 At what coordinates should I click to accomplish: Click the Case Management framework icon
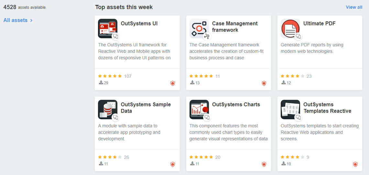199,28
